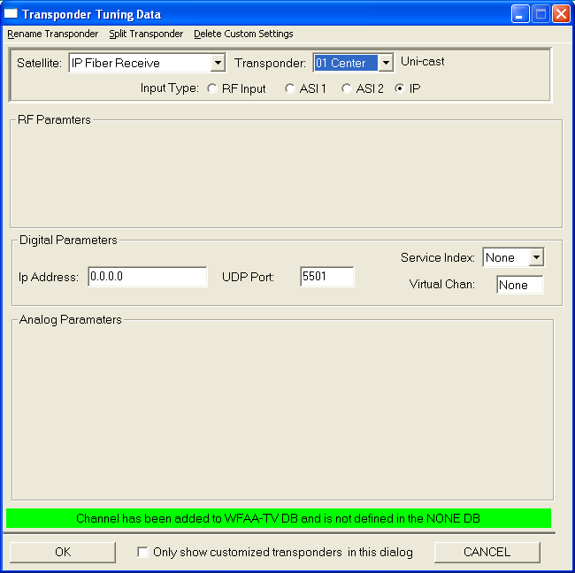This screenshot has height=573, width=575.
Task: Click the Ip Address input field
Action: [147, 277]
